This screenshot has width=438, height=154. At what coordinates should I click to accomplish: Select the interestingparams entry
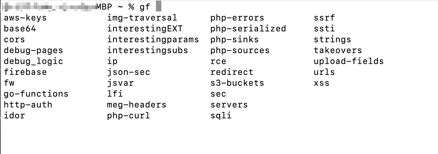(x=153, y=40)
